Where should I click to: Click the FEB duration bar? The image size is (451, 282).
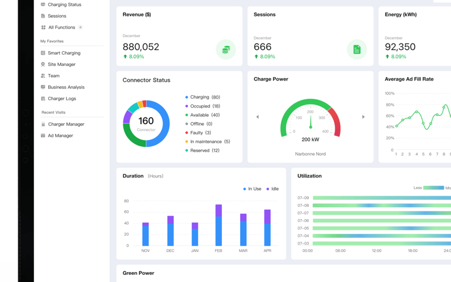tap(218, 225)
